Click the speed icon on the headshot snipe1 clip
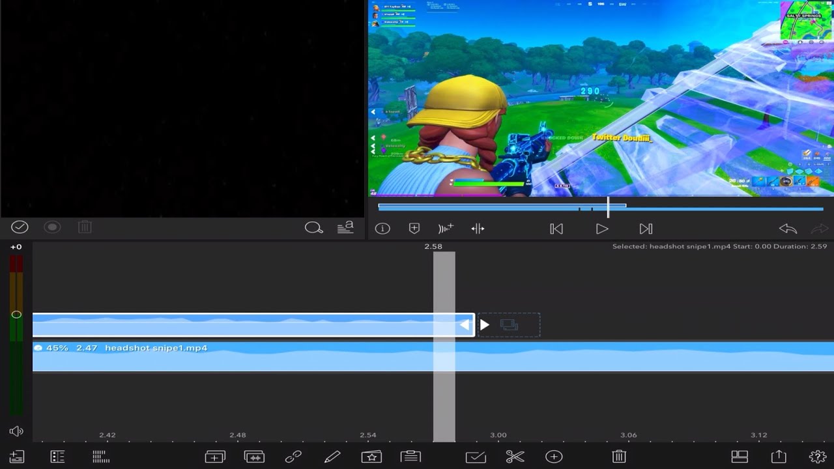Image resolution: width=834 pixels, height=469 pixels. [x=38, y=348]
